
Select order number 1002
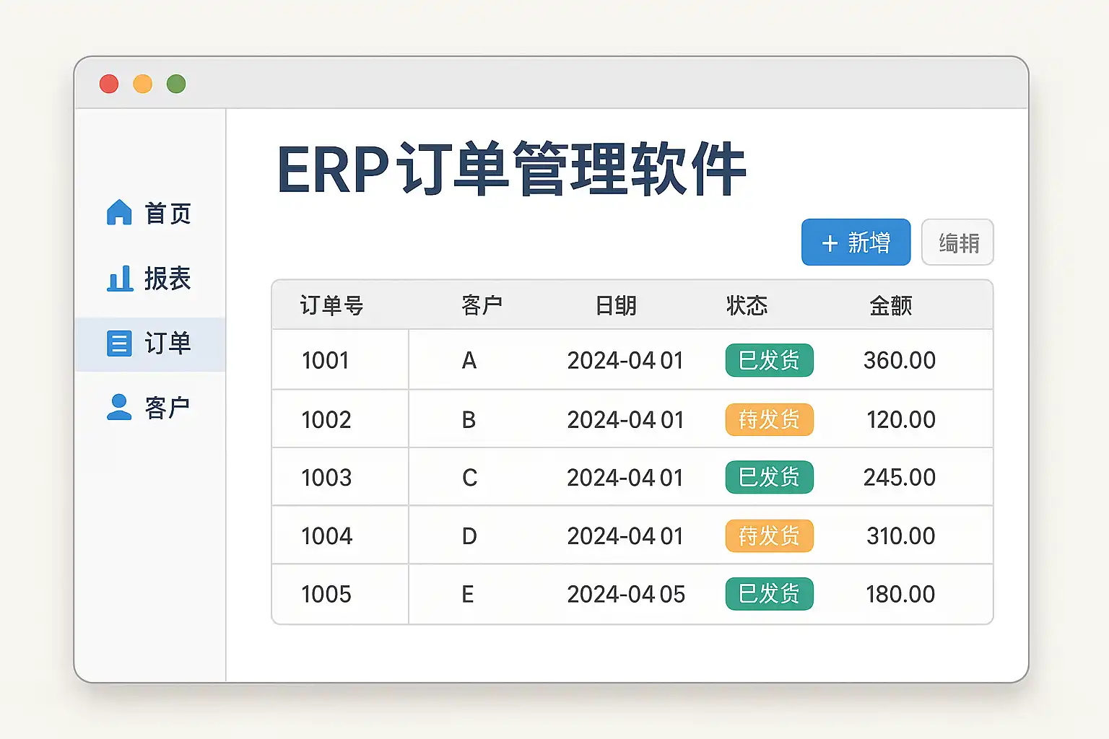326,419
